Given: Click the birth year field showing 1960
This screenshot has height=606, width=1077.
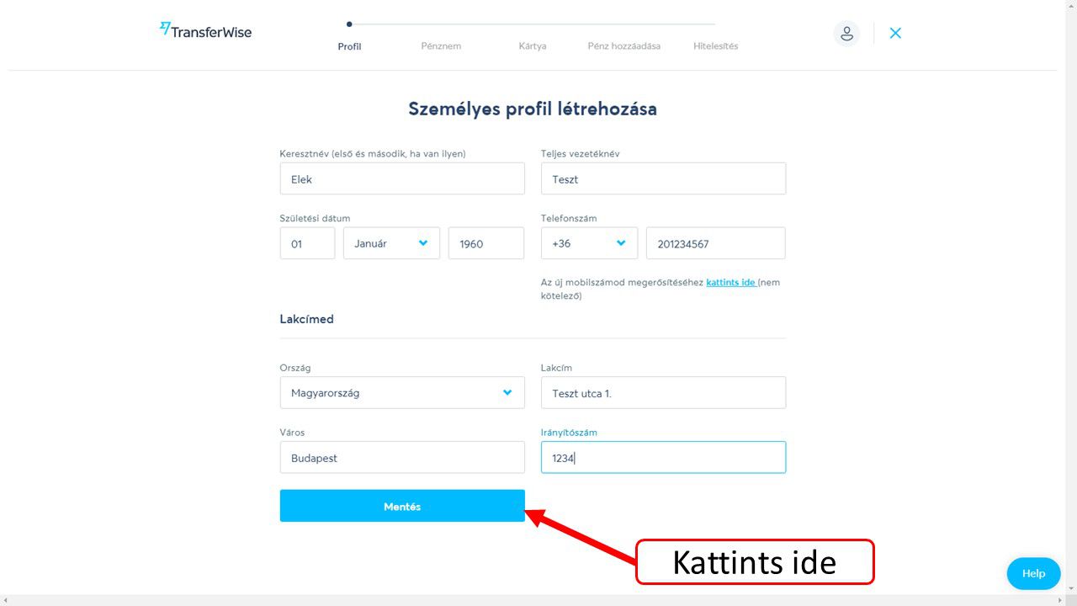Looking at the screenshot, I should [x=485, y=243].
